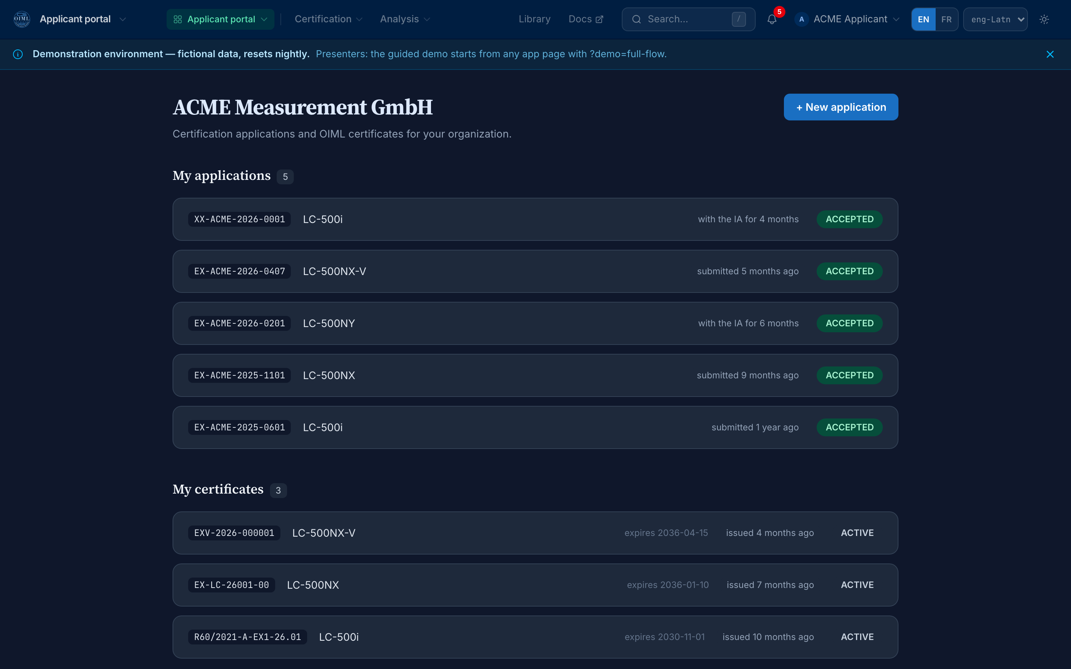Switch language to FR
Screen dimensions: 1071x669
[946, 19]
